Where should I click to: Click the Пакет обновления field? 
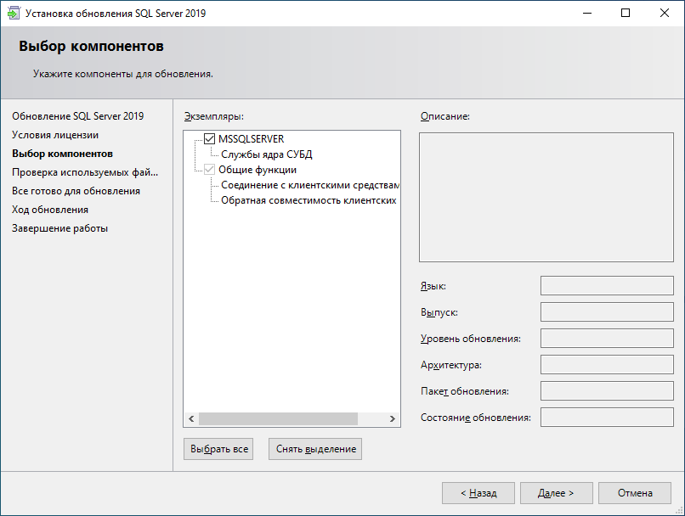tap(607, 390)
